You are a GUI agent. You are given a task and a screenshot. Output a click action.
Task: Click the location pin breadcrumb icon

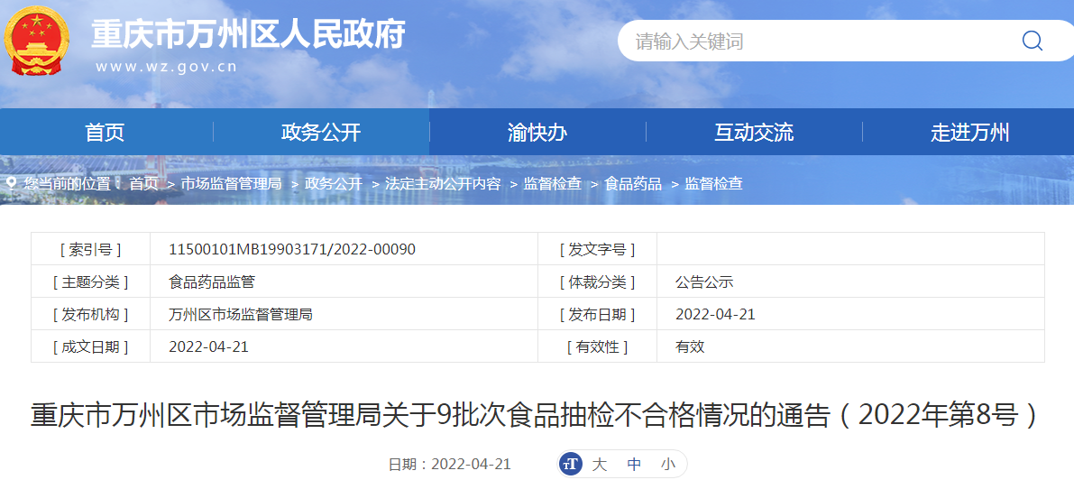tap(12, 184)
